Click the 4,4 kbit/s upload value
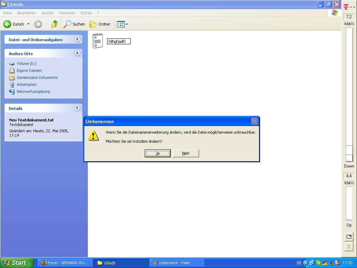Viewport: 357px width, 268px height. pyautogui.click(x=349, y=176)
